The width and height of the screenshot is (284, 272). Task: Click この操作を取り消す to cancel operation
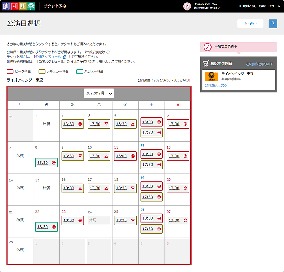click(259, 64)
